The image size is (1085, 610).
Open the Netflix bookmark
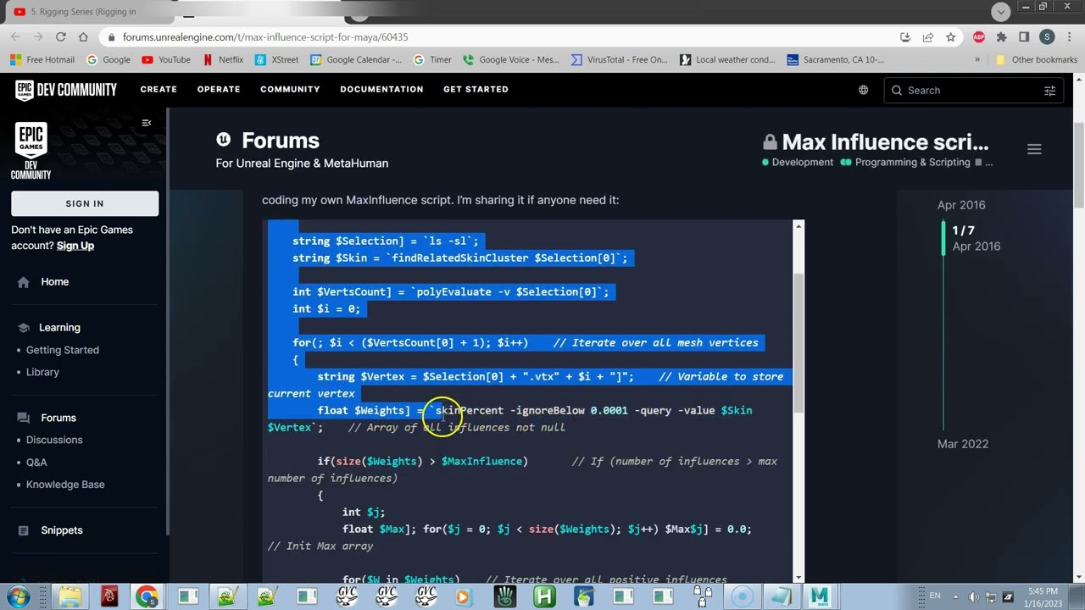(222, 59)
